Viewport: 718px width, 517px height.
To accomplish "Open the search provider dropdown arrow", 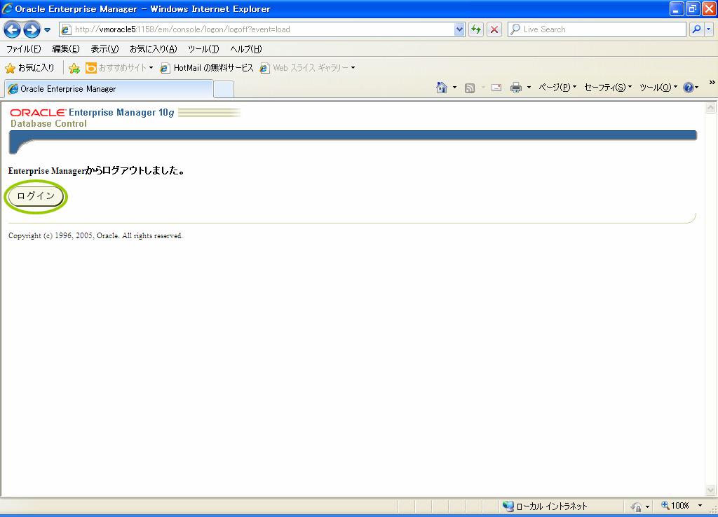I will coord(709,29).
